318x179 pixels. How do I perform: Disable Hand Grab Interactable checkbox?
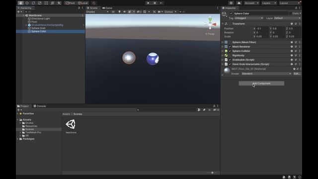pos(230,64)
